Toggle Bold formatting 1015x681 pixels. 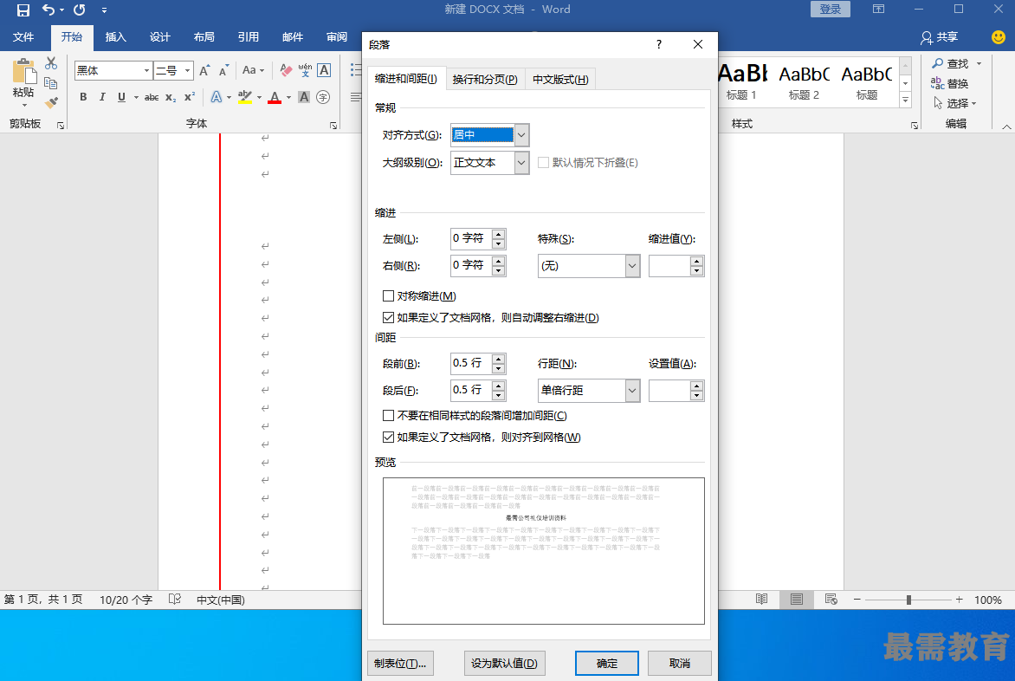(83, 97)
